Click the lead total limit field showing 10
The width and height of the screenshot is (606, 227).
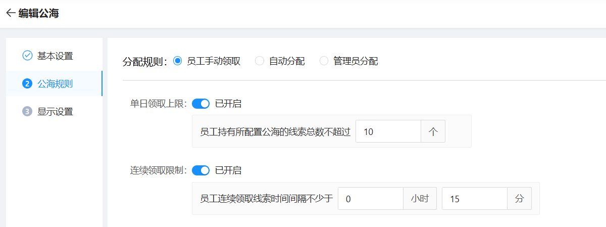(388, 131)
